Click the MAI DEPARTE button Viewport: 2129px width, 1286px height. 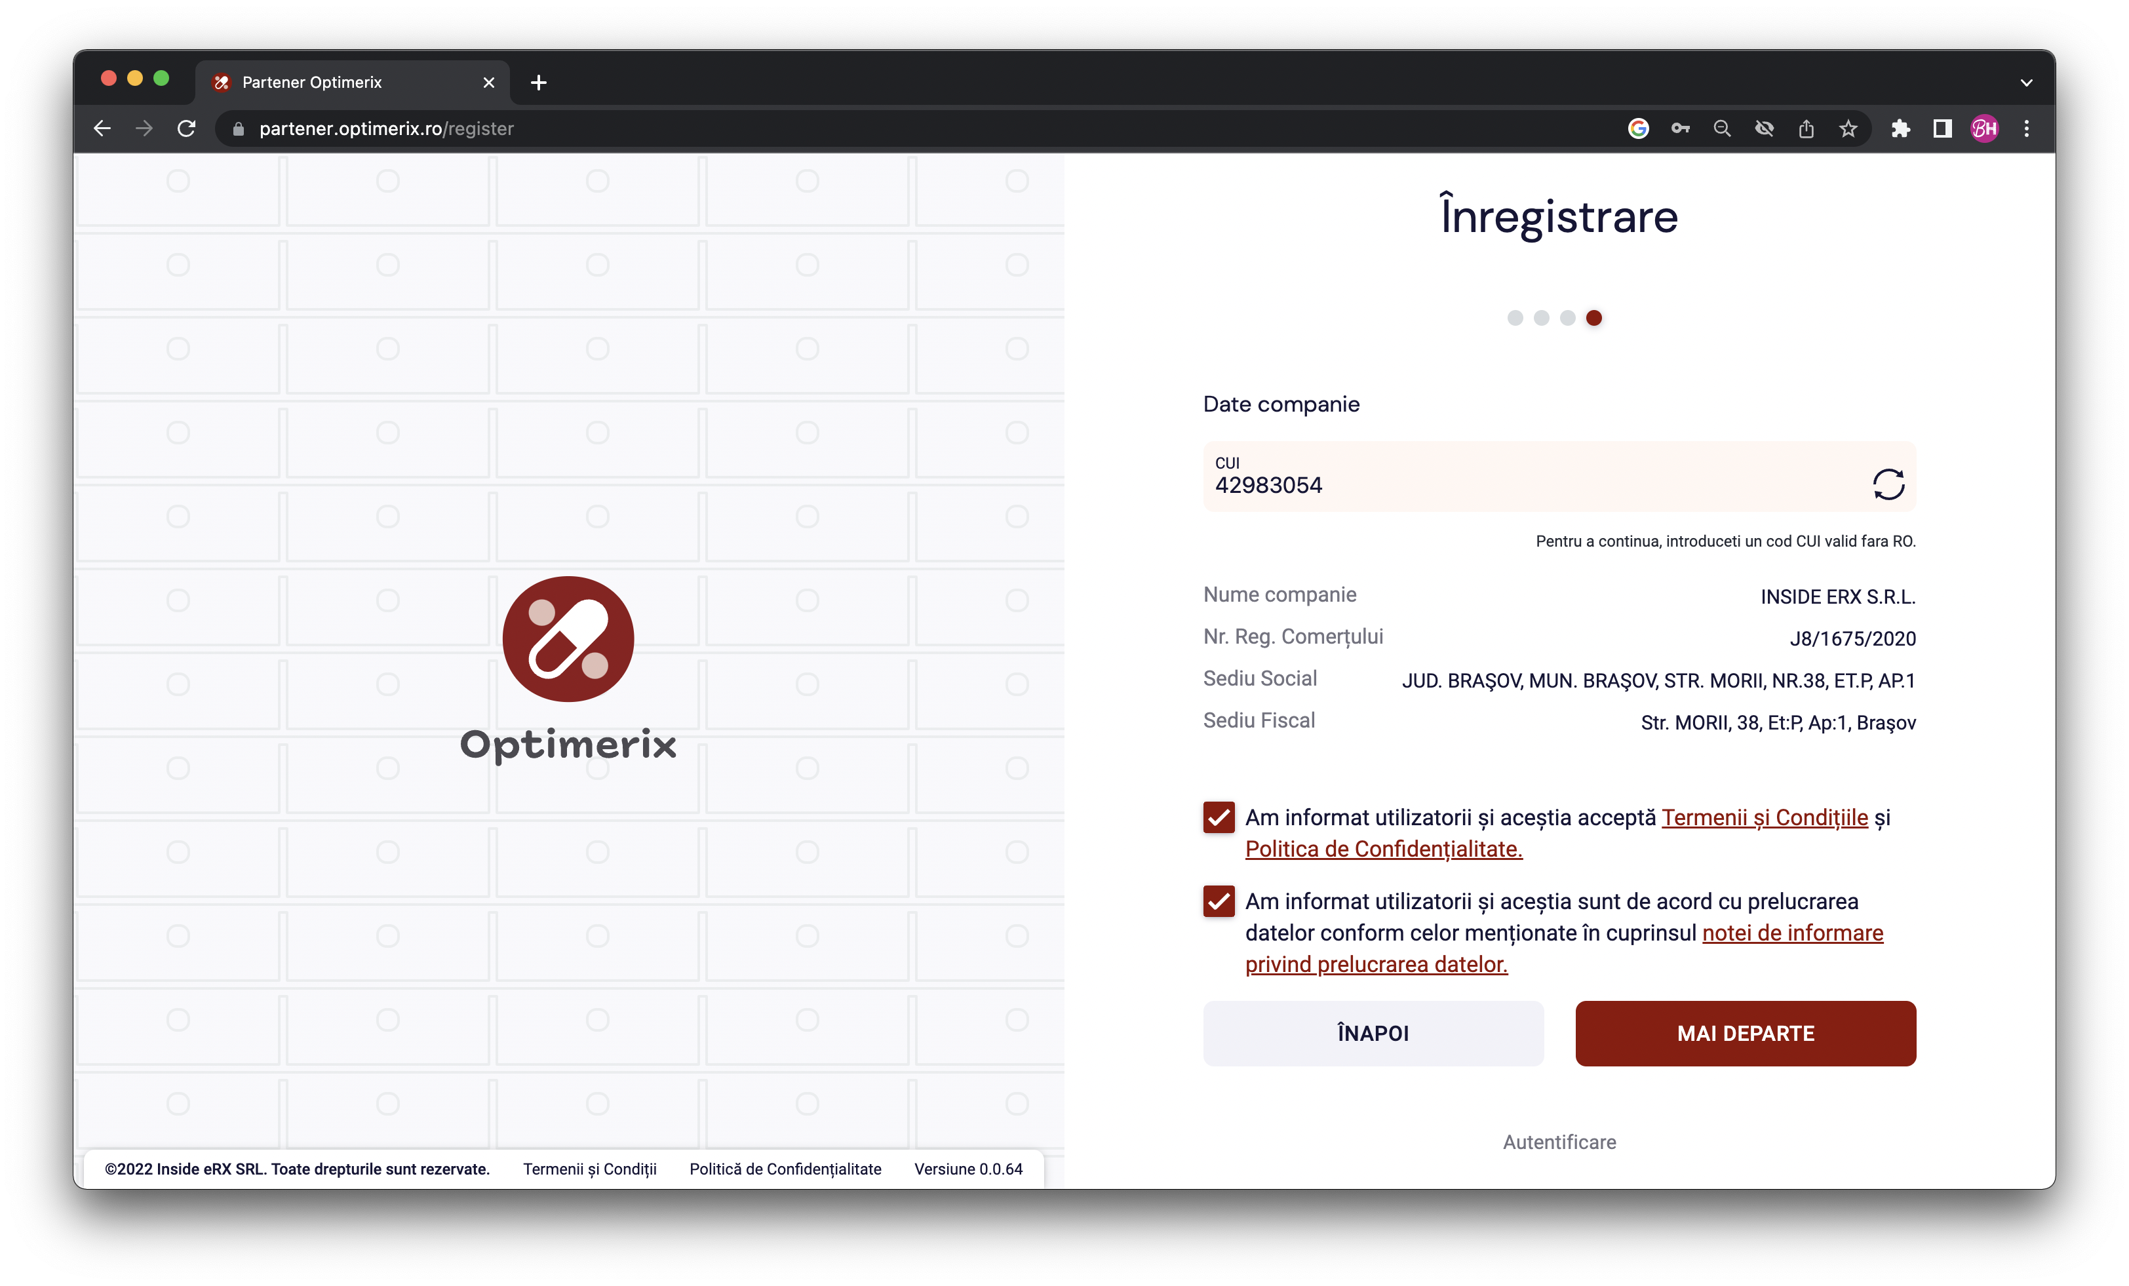point(1744,1032)
